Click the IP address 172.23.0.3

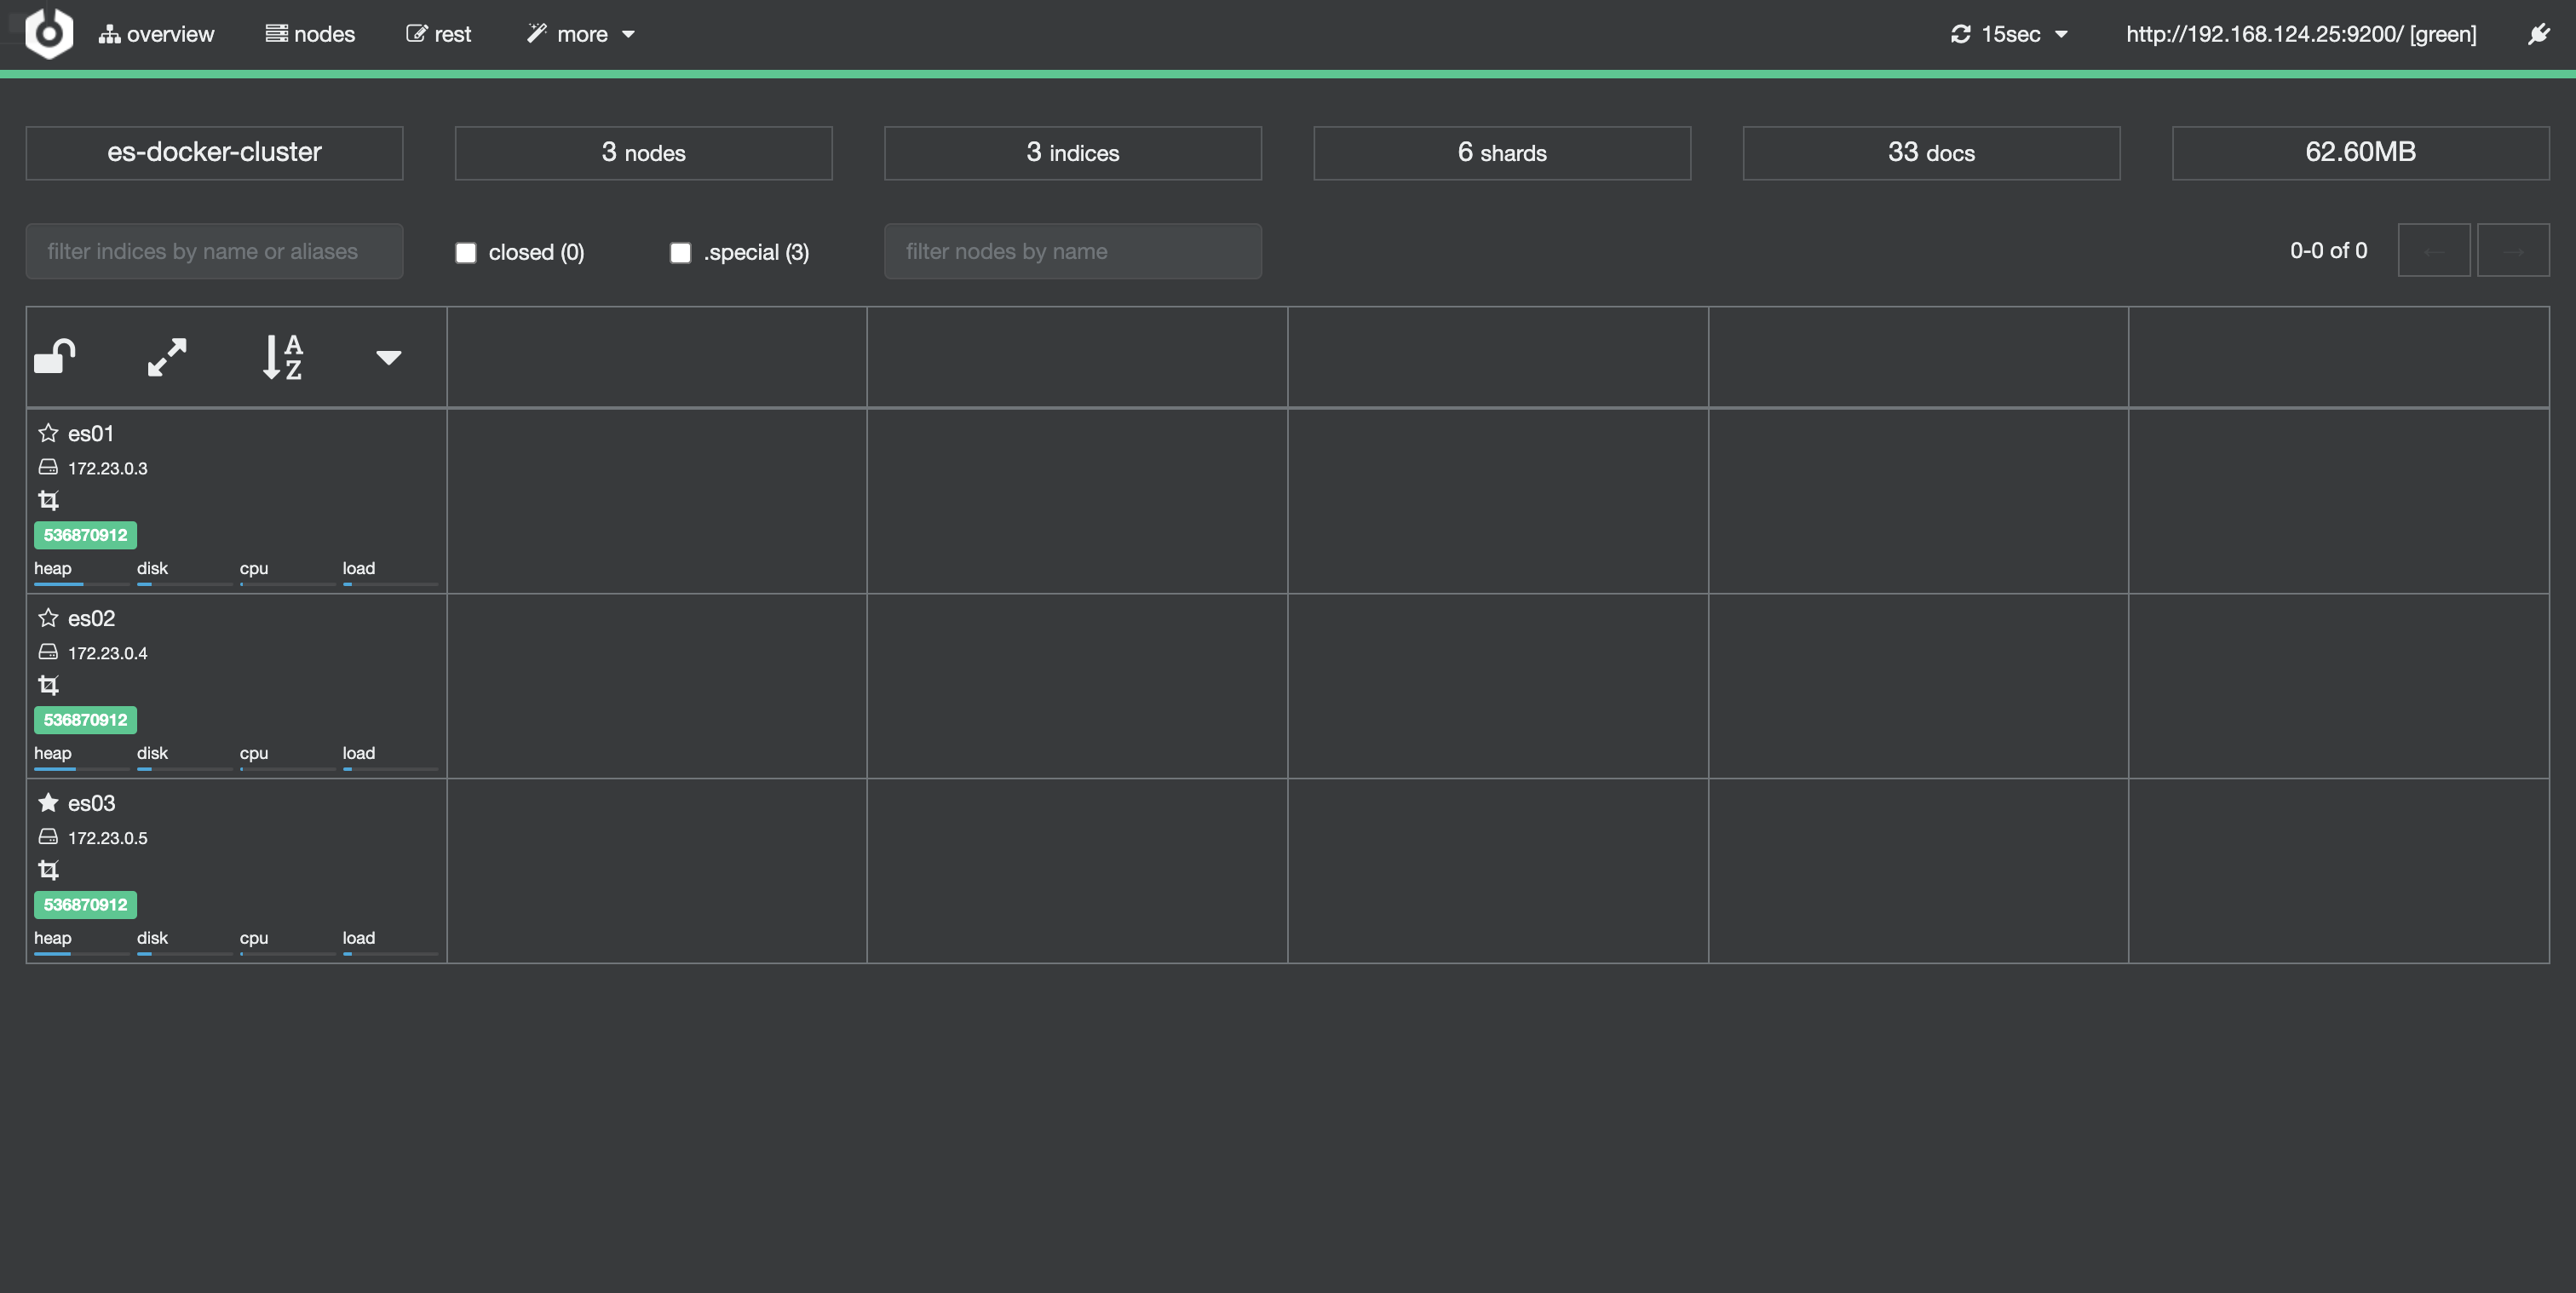tap(107, 468)
